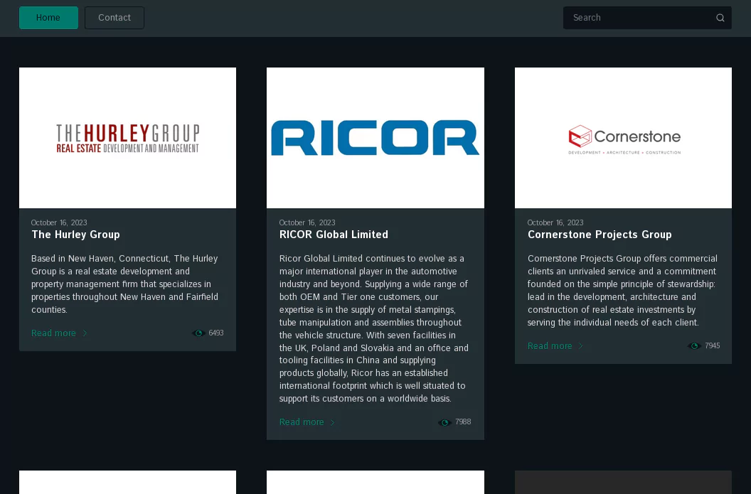Screen dimensions: 751x494
Task: Click the date on the RICOR card
Action: click(307, 222)
